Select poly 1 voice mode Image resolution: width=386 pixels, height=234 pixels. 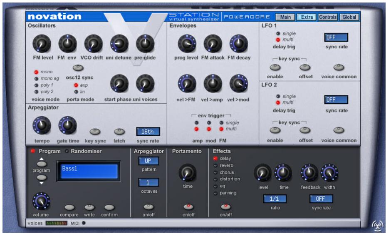pyautogui.click(x=36, y=85)
